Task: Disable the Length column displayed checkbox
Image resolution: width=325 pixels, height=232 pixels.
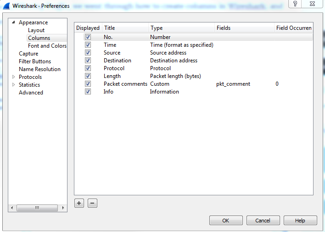Action: pos(88,76)
